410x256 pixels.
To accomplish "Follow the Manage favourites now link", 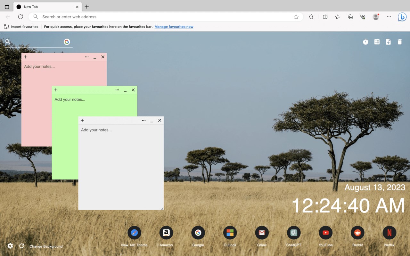I will pos(174,27).
